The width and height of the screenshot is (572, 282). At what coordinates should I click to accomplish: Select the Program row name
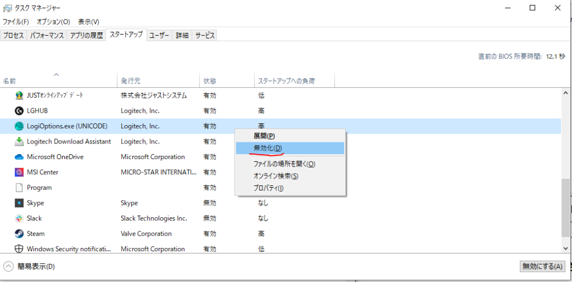(x=40, y=188)
